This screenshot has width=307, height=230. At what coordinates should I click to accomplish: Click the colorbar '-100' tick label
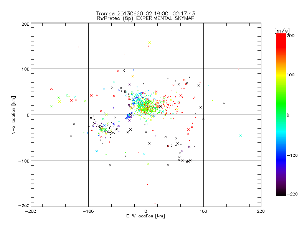[x=292, y=156]
